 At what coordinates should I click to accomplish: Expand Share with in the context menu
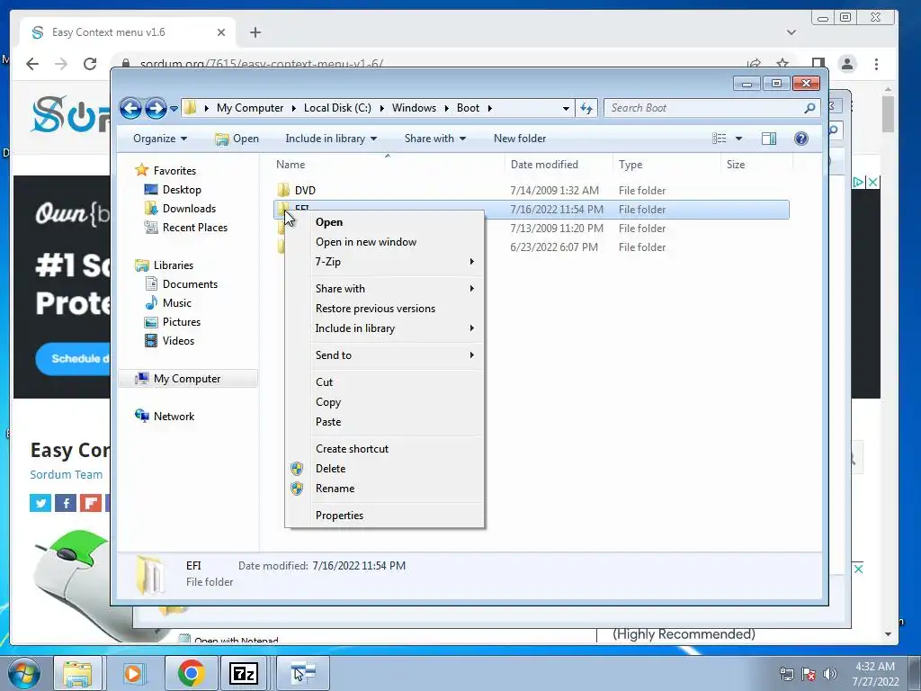click(x=385, y=289)
